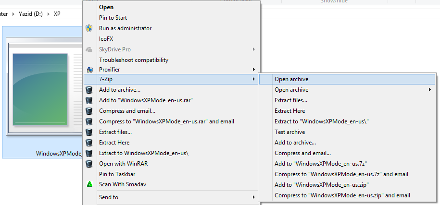Screen dimensions: 440x205
Task: Click the green Smadav scan icon
Action: point(88,184)
